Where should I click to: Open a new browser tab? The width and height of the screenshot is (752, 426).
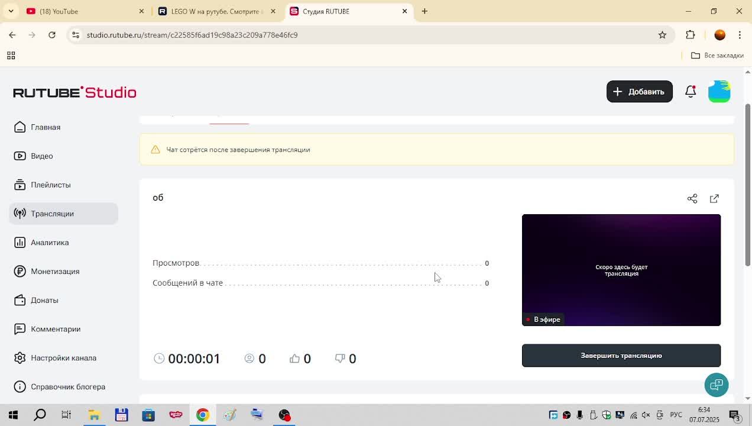pyautogui.click(x=424, y=11)
